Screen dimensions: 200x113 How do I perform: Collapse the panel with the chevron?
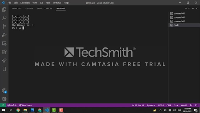[193, 9]
